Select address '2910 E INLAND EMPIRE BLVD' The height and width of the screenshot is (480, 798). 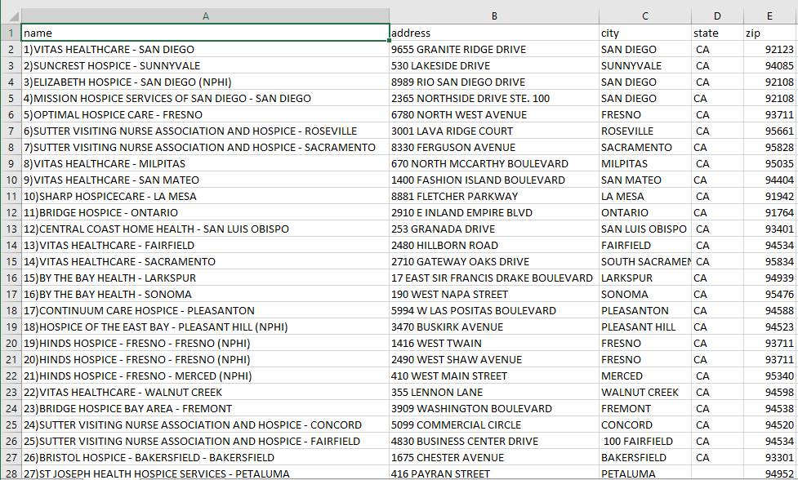pyautogui.click(x=494, y=212)
